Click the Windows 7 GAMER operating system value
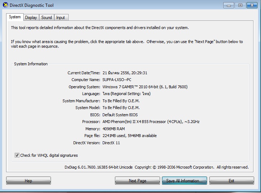The height and width of the screenshot is (193, 261). [x=145, y=87]
